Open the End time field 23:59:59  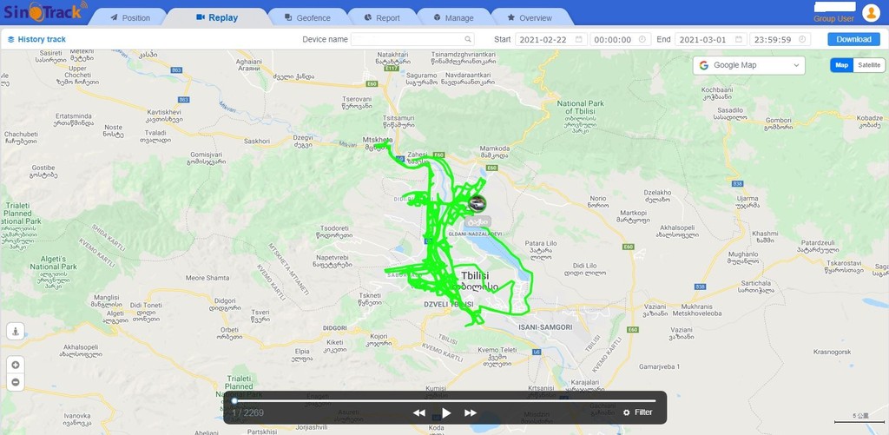[x=780, y=39]
